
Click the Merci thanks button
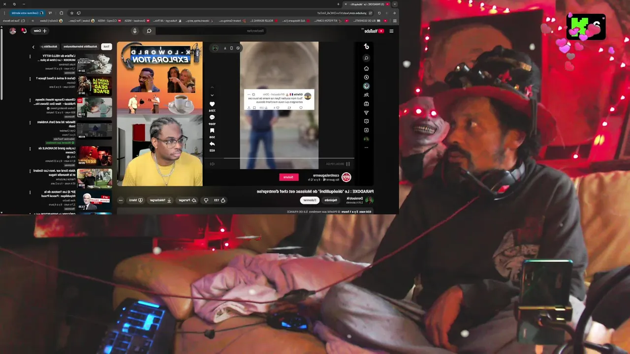135,200
